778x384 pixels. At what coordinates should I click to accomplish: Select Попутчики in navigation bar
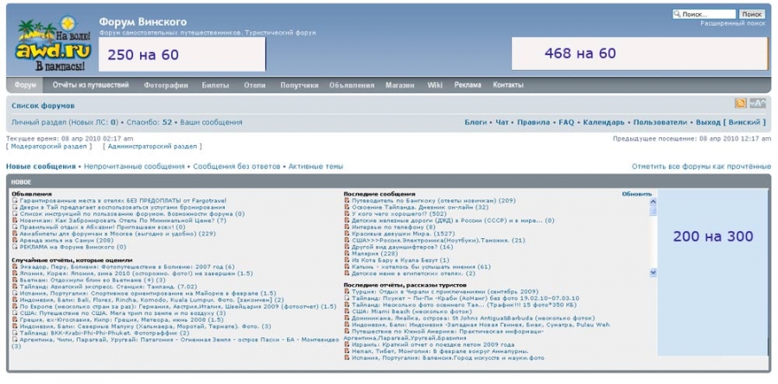point(299,85)
